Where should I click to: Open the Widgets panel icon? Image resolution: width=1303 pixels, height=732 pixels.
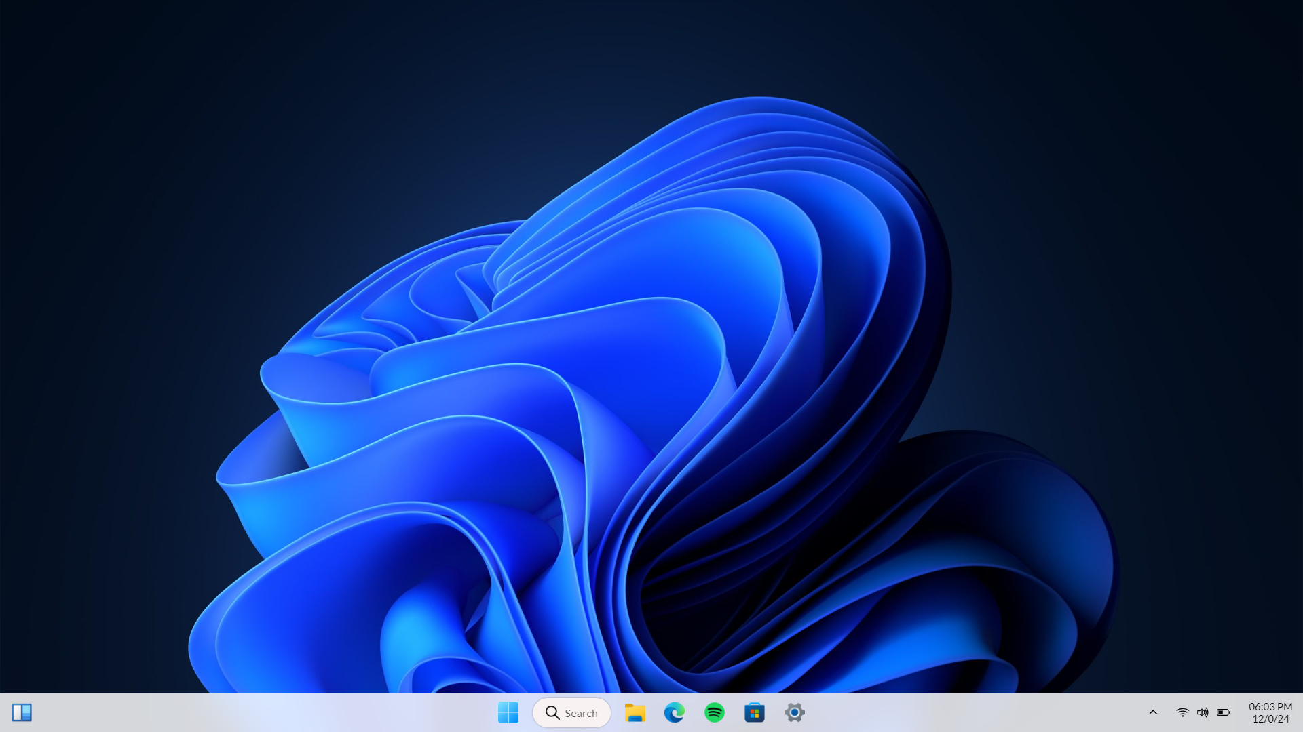click(22, 712)
